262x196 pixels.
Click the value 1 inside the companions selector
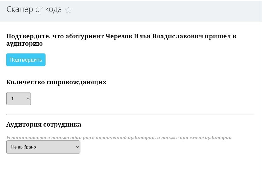click(12, 99)
